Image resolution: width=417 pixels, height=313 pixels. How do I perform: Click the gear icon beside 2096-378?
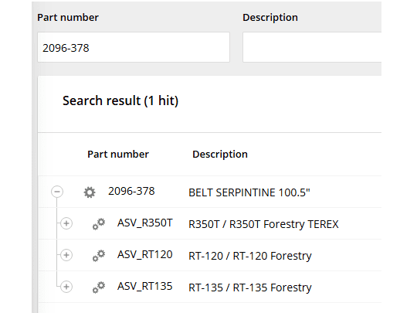tap(90, 192)
